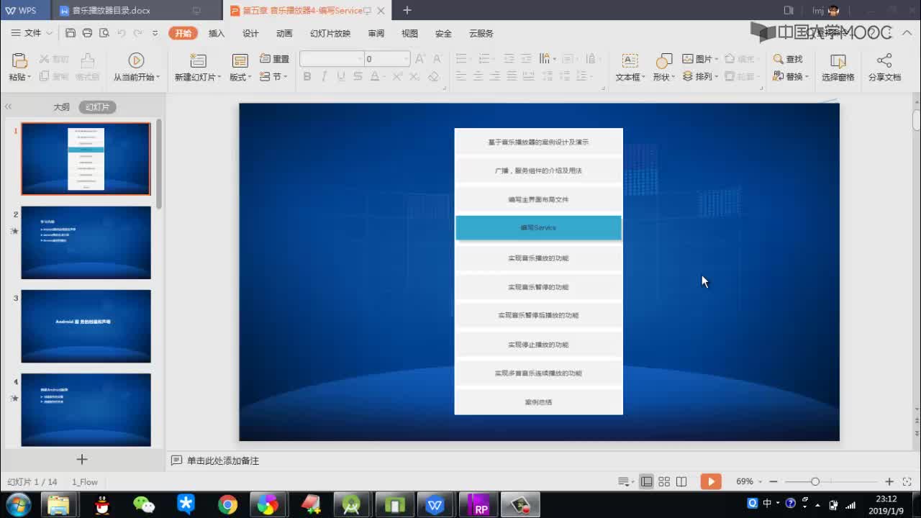The height and width of the screenshot is (518, 921).
Task: Click the 图片 picture button
Action: pos(699,59)
